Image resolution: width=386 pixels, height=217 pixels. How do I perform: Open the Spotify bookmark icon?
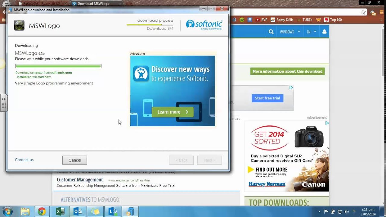pyautogui.click(x=242, y=20)
